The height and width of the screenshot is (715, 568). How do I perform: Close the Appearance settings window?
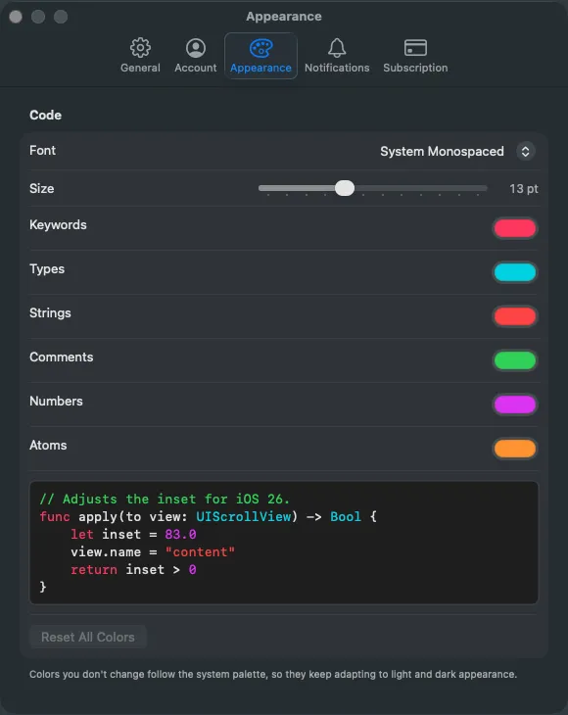point(16,17)
